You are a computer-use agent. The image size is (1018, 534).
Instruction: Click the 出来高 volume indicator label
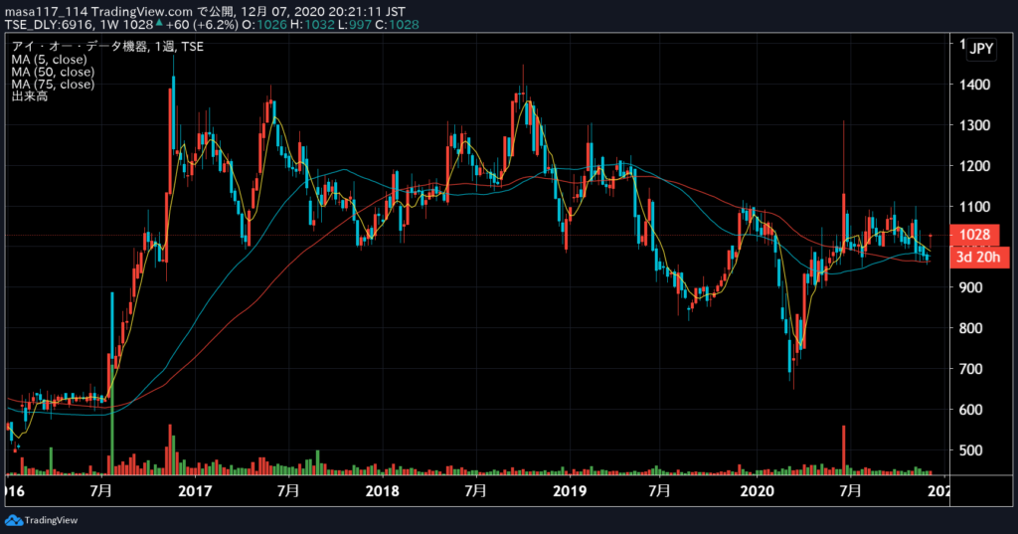coord(29,96)
